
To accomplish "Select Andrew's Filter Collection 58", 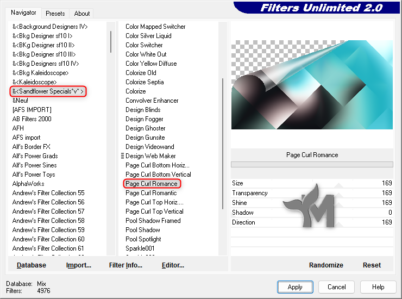I will (x=48, y=221).
